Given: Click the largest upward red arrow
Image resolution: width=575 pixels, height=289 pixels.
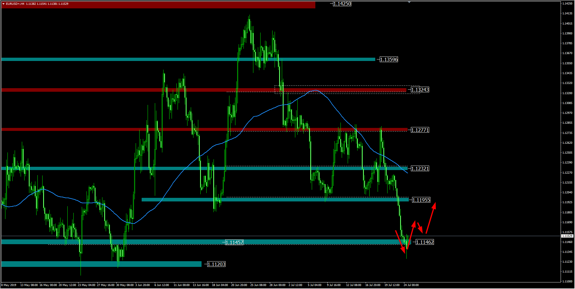Looking at the screenshot, I should click(431, 217).
